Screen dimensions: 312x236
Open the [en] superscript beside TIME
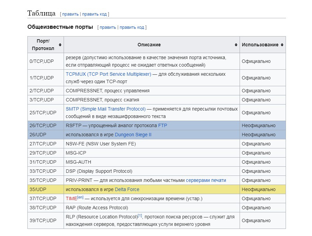point(80,197)
